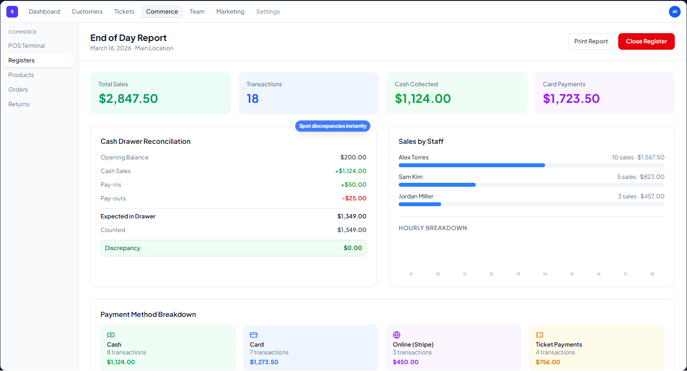Click the purple S app logo
Image resolution: width=687 pixels, height=371 pixels.
coord(12,12)
